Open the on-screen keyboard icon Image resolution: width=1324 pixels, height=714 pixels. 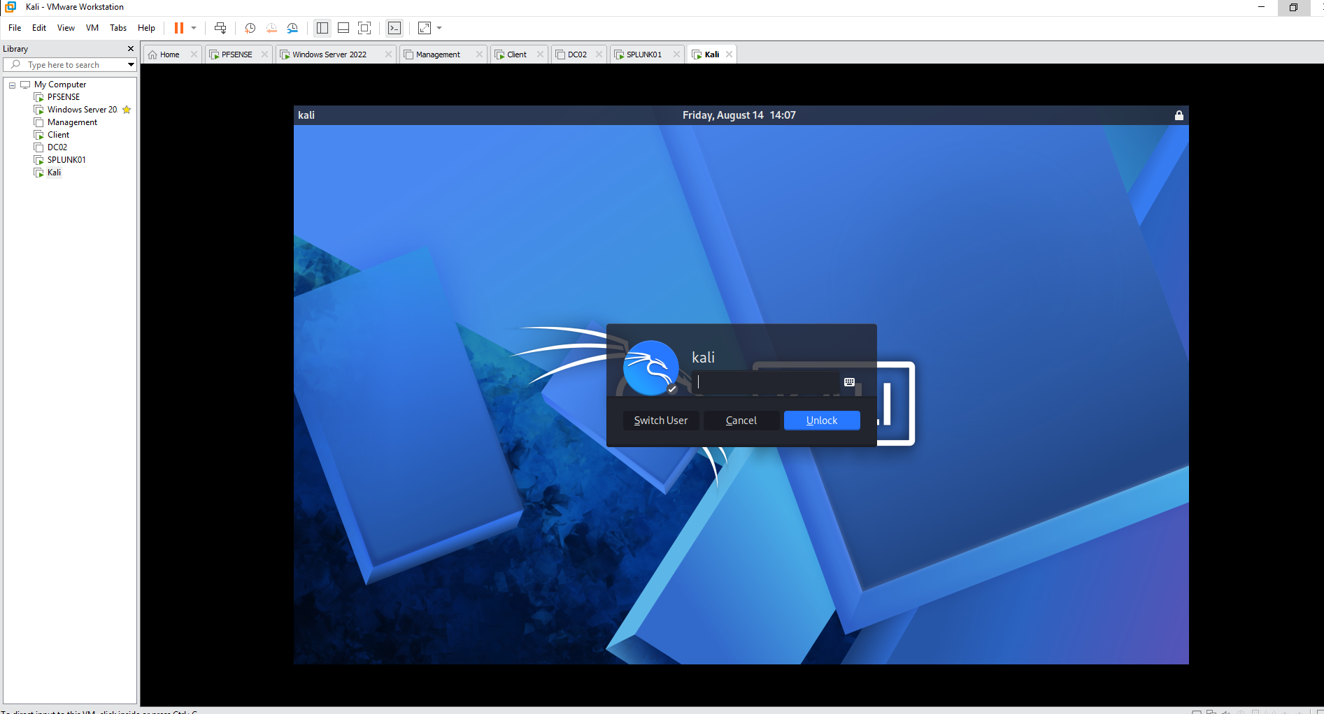849,382
